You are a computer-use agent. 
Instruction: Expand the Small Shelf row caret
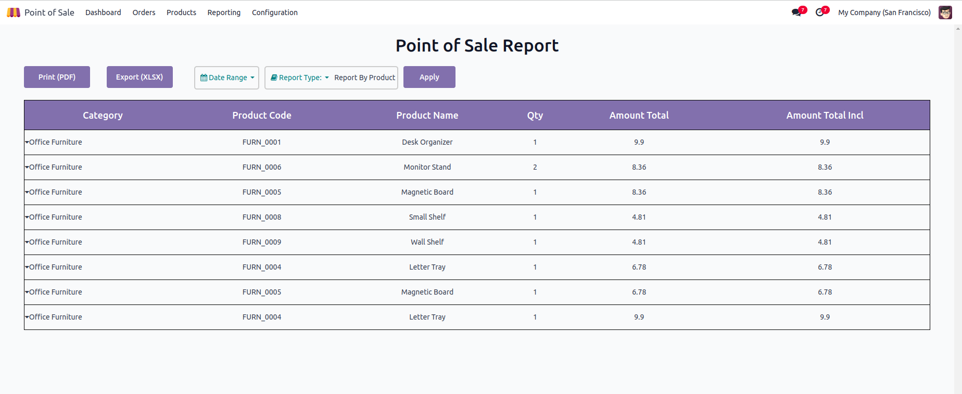click(27, 217)
